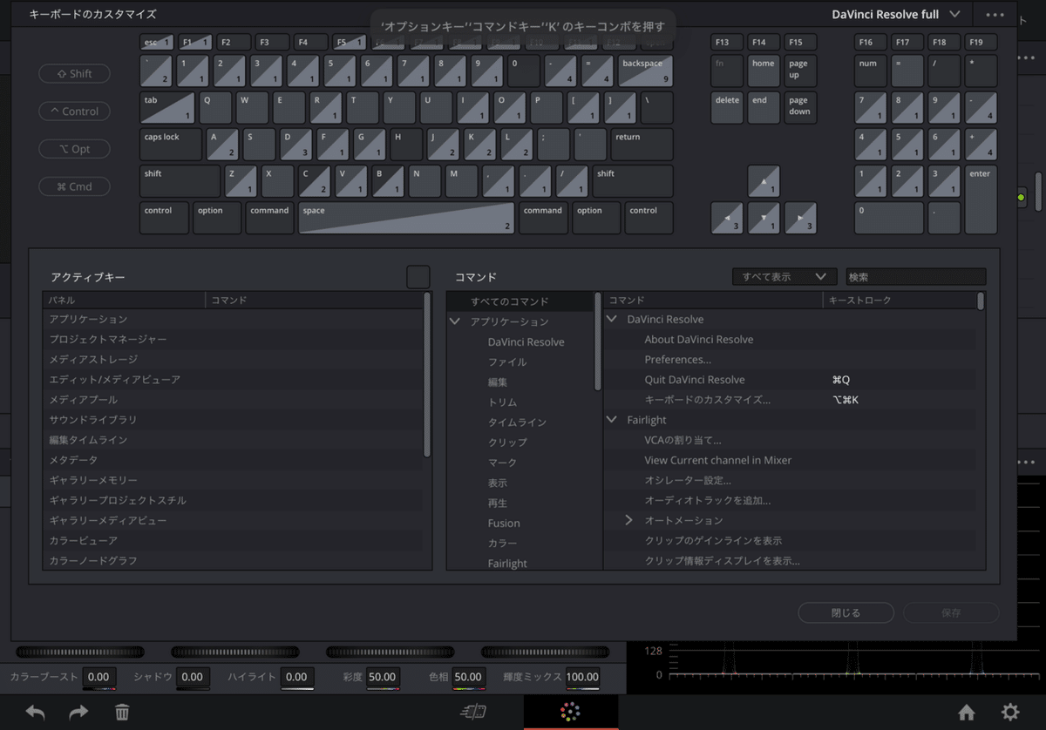Image resolution: width=1046 pixels, height=730 pixels.
Task: Click the trash delete icon
Action: pyautogui.click(x=122, y=712)
